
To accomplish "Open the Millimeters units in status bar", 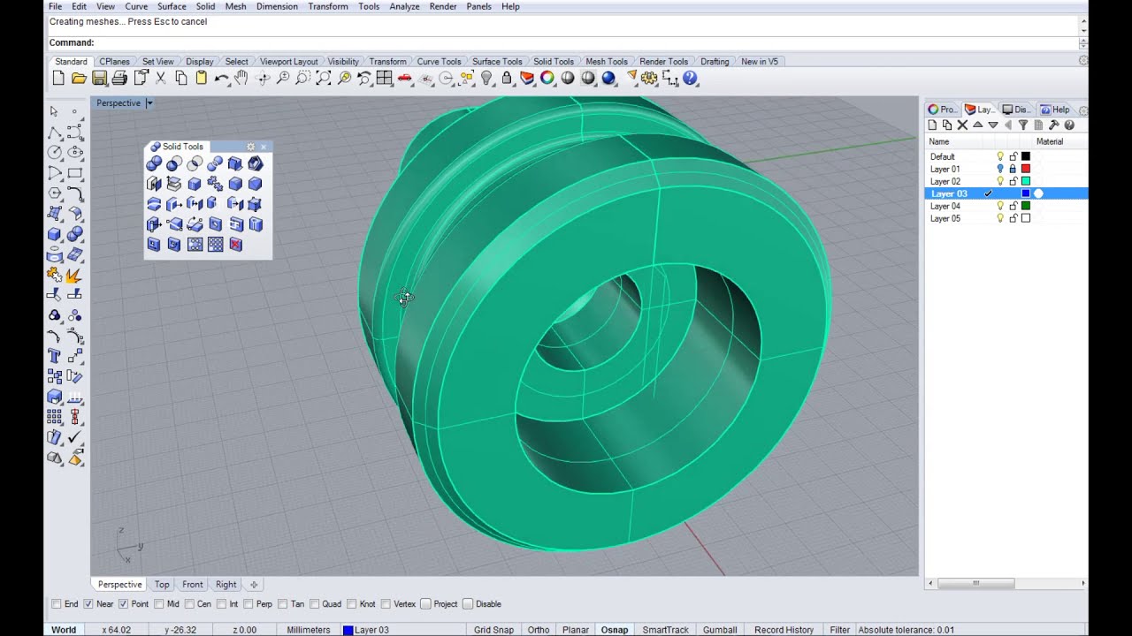I will click(x=309, y=630).
